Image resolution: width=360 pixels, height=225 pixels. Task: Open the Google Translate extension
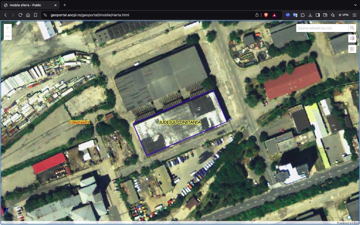295,15
